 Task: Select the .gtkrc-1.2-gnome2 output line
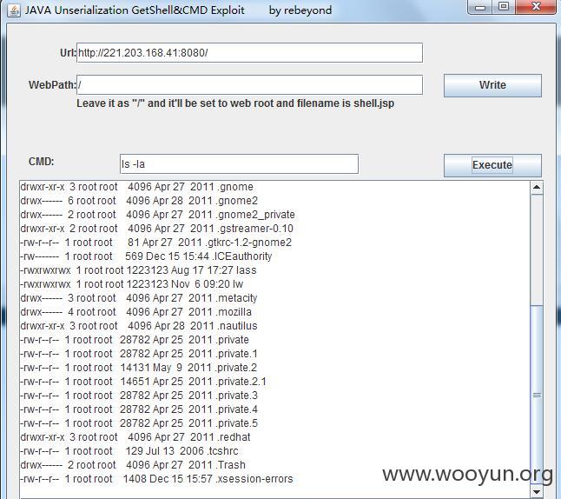click(x=155, y=243)
